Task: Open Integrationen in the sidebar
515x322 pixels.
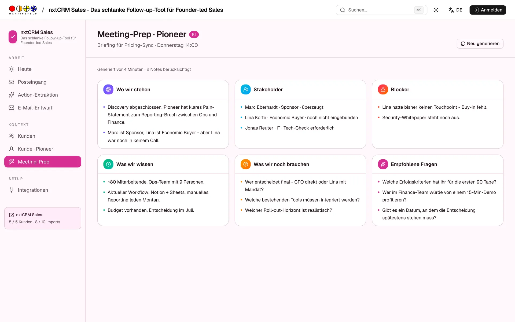Action: (x=43, y=190)
